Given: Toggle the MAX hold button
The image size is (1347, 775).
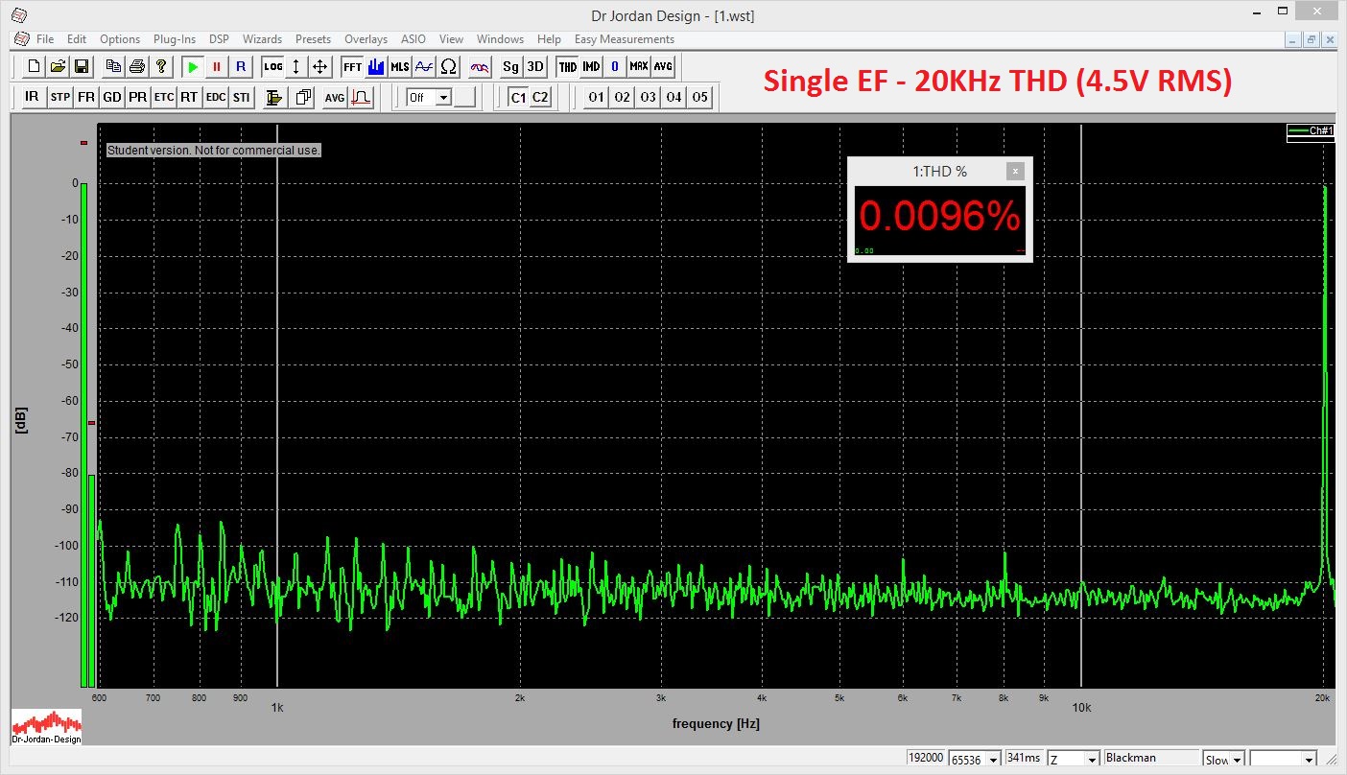Looking at the screenshot, I should (639, 66).
